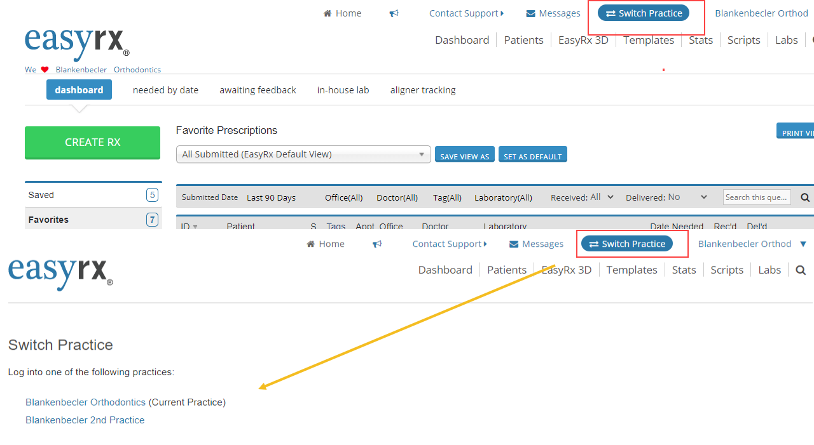Image resolution: width=814 pixels, height=445 pixels.
Task: Click the megaphone icon on the Switch Practice page
Action: pos(377,244)
